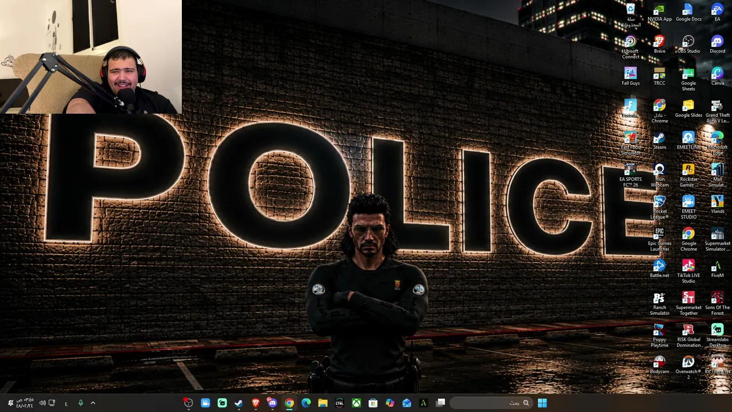Open OBS Studio from the taskbar
Viewport: 732px width, 412px height.
click(188, 403)
